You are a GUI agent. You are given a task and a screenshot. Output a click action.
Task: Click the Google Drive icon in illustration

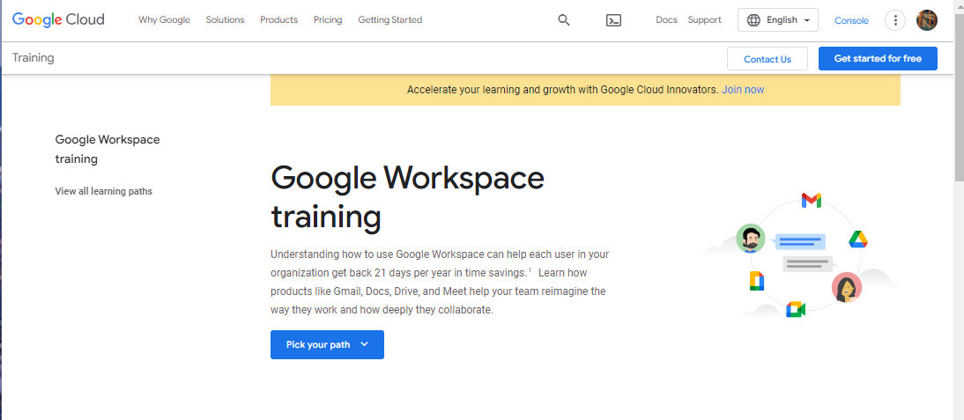858,239
